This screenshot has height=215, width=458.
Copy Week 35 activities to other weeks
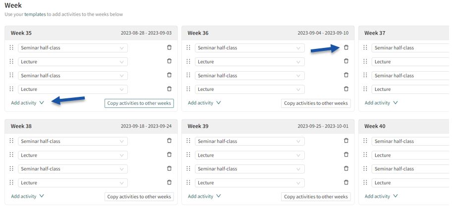(139, 103)
